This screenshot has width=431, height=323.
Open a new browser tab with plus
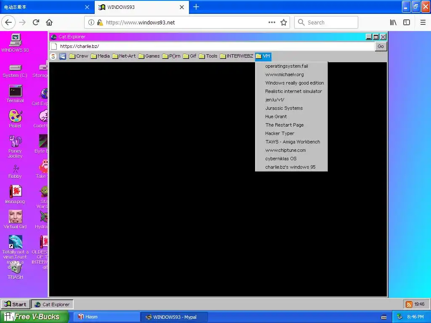pos(196,7)
